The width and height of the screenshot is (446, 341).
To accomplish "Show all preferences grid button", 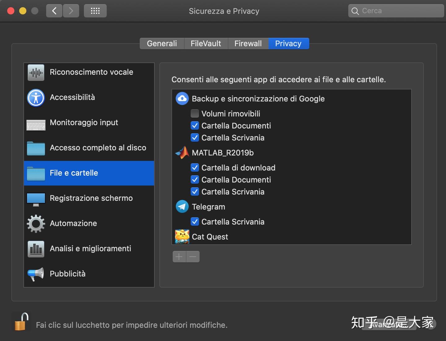I will pyautogui.click(x=95, y=11).
